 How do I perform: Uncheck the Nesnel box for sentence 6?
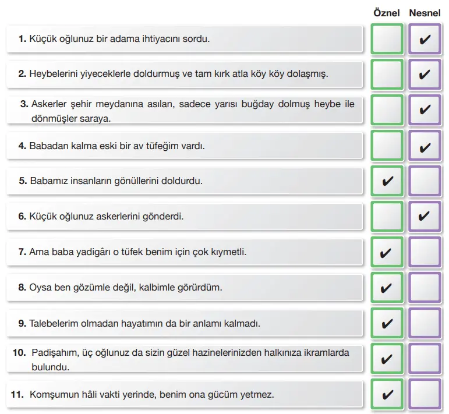click(425, 217)
